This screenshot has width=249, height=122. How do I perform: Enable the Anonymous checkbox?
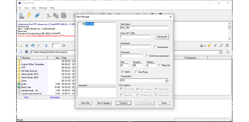[x=155, y=47]
